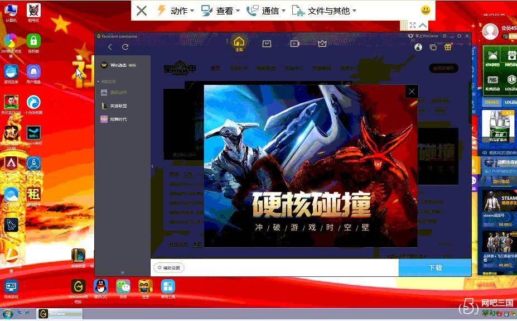Image resolution: width=517 pixels, height=321 pixels.
Task: Open the Apex Legends desktop icon
Action: pyautogui.click(x=11, y=164)
